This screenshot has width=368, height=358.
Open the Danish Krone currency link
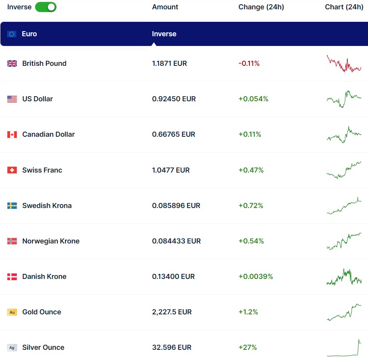(44, 277)
